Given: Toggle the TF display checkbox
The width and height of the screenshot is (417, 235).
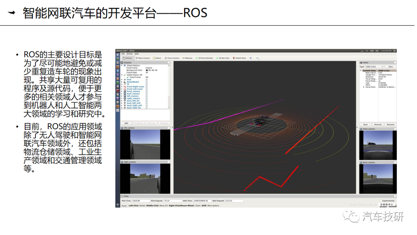Looking at the screenshot, I should point(147,84).
